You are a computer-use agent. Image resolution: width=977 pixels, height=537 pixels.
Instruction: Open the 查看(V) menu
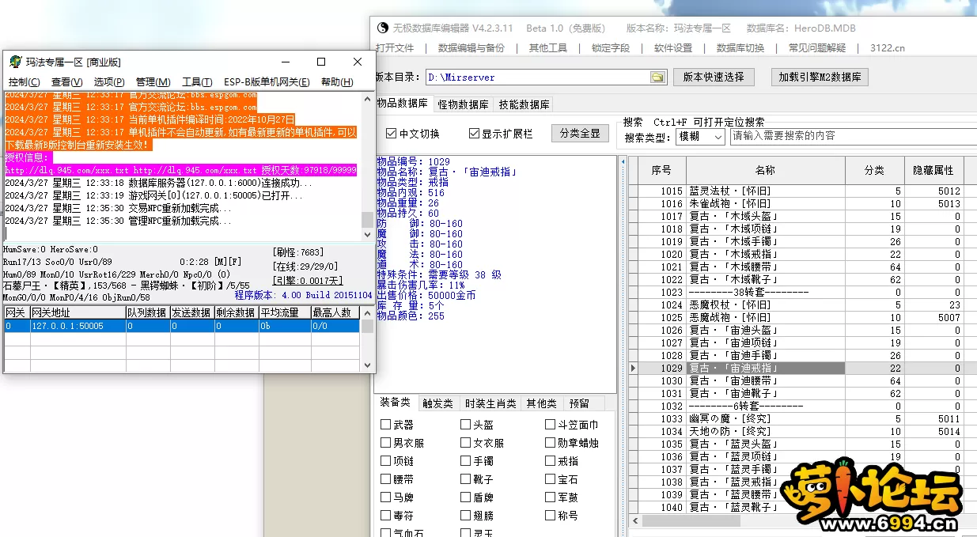pyautogui.click(x=67, y=82)
